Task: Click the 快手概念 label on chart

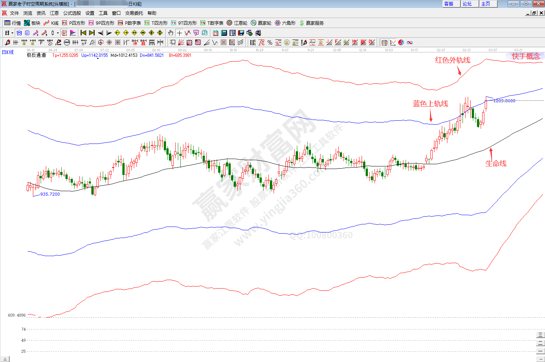Action: tap(525, 56)
